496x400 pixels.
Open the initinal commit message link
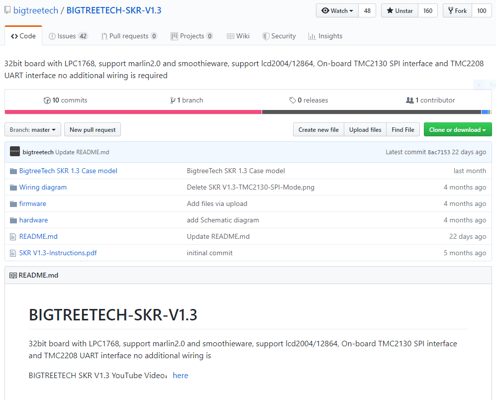[210, 253]
